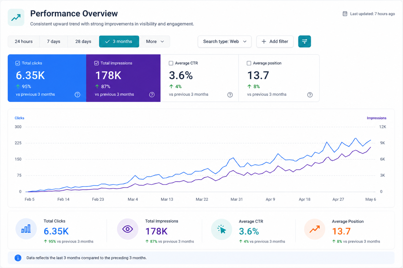Click the 6.35K value in blue card
The image size is (403, 268).
coord(30,75)
